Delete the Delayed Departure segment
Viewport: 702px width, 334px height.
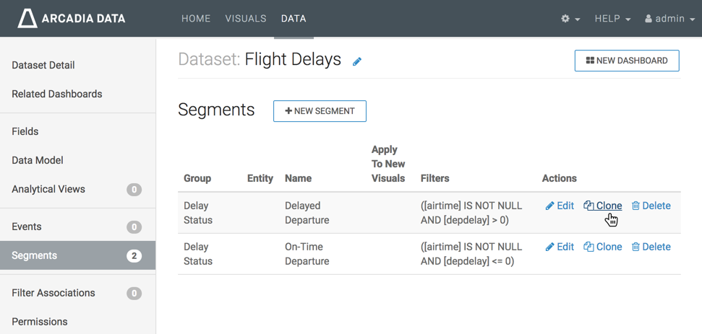tap(651, 206)
